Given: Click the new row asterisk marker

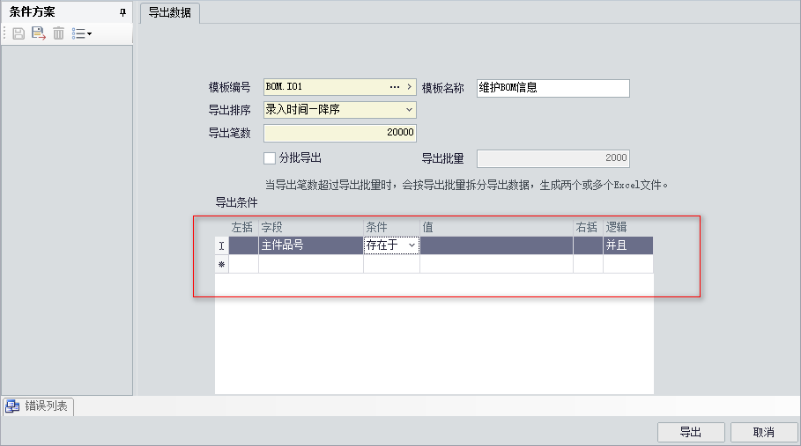Looking at the screenshot, I should point(222,264).
